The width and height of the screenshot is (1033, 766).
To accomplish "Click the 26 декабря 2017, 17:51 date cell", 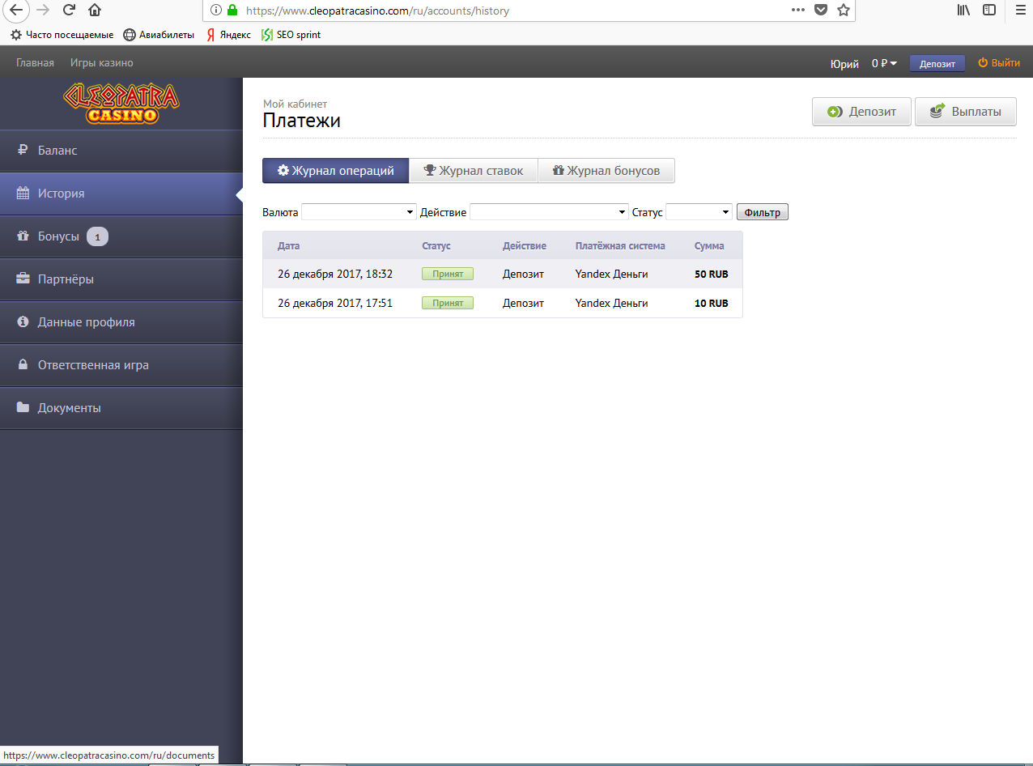I will (335, 303).
